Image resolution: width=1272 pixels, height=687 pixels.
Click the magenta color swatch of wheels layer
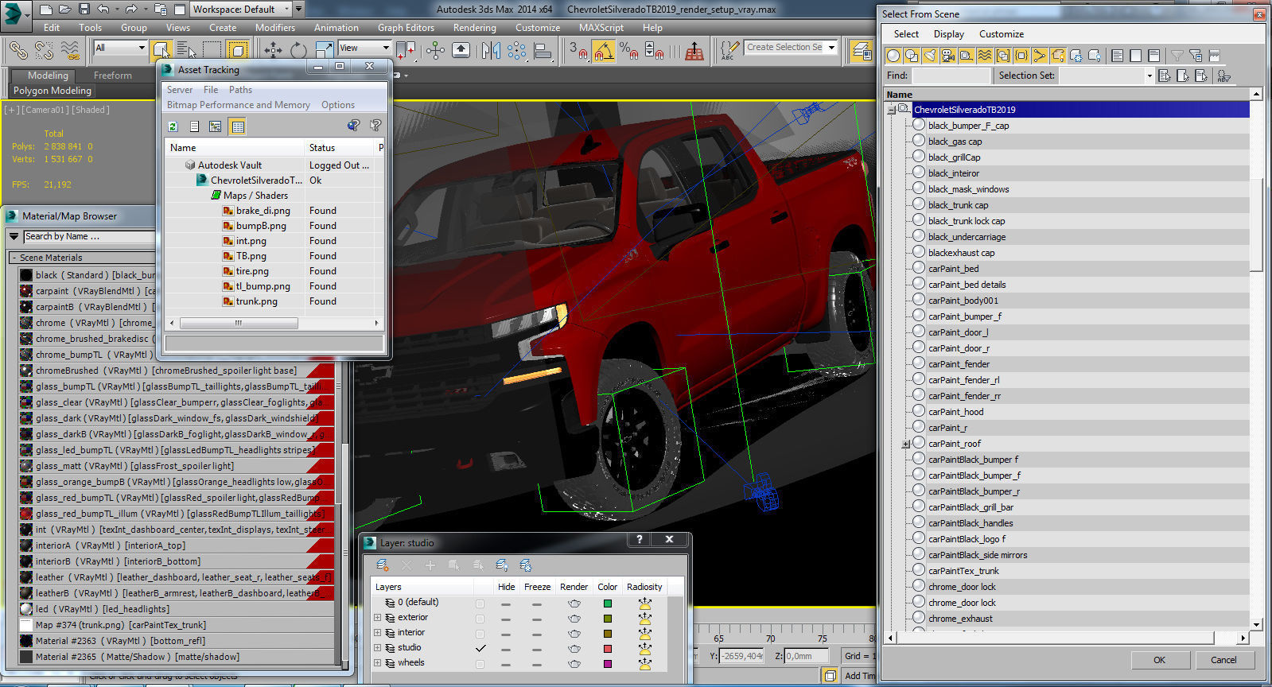coord(608,664)
